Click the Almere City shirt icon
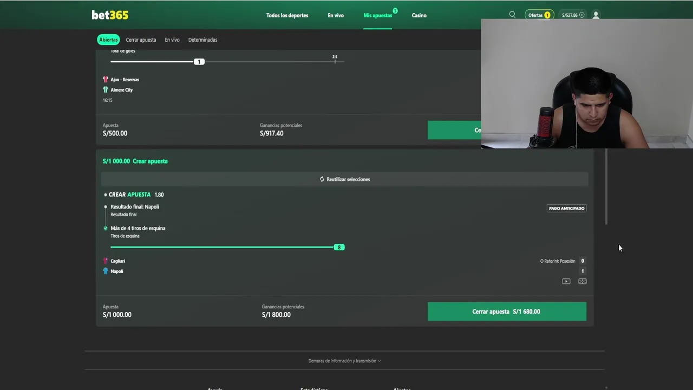This screenshot has width=693, height=390. pyautogui.click(x=106, y=89)
